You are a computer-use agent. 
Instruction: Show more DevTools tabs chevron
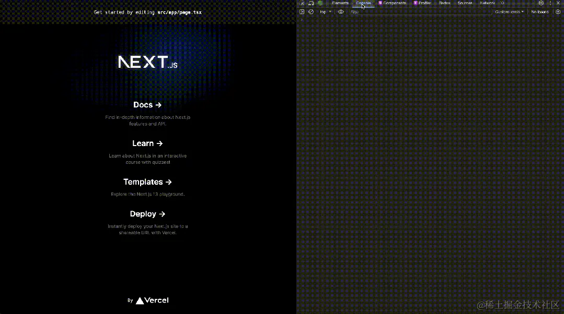click(x=502, y=3)
